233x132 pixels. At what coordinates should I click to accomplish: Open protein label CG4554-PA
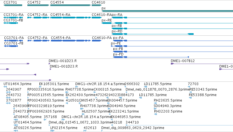pyautogui.click(x=61, y=38)
